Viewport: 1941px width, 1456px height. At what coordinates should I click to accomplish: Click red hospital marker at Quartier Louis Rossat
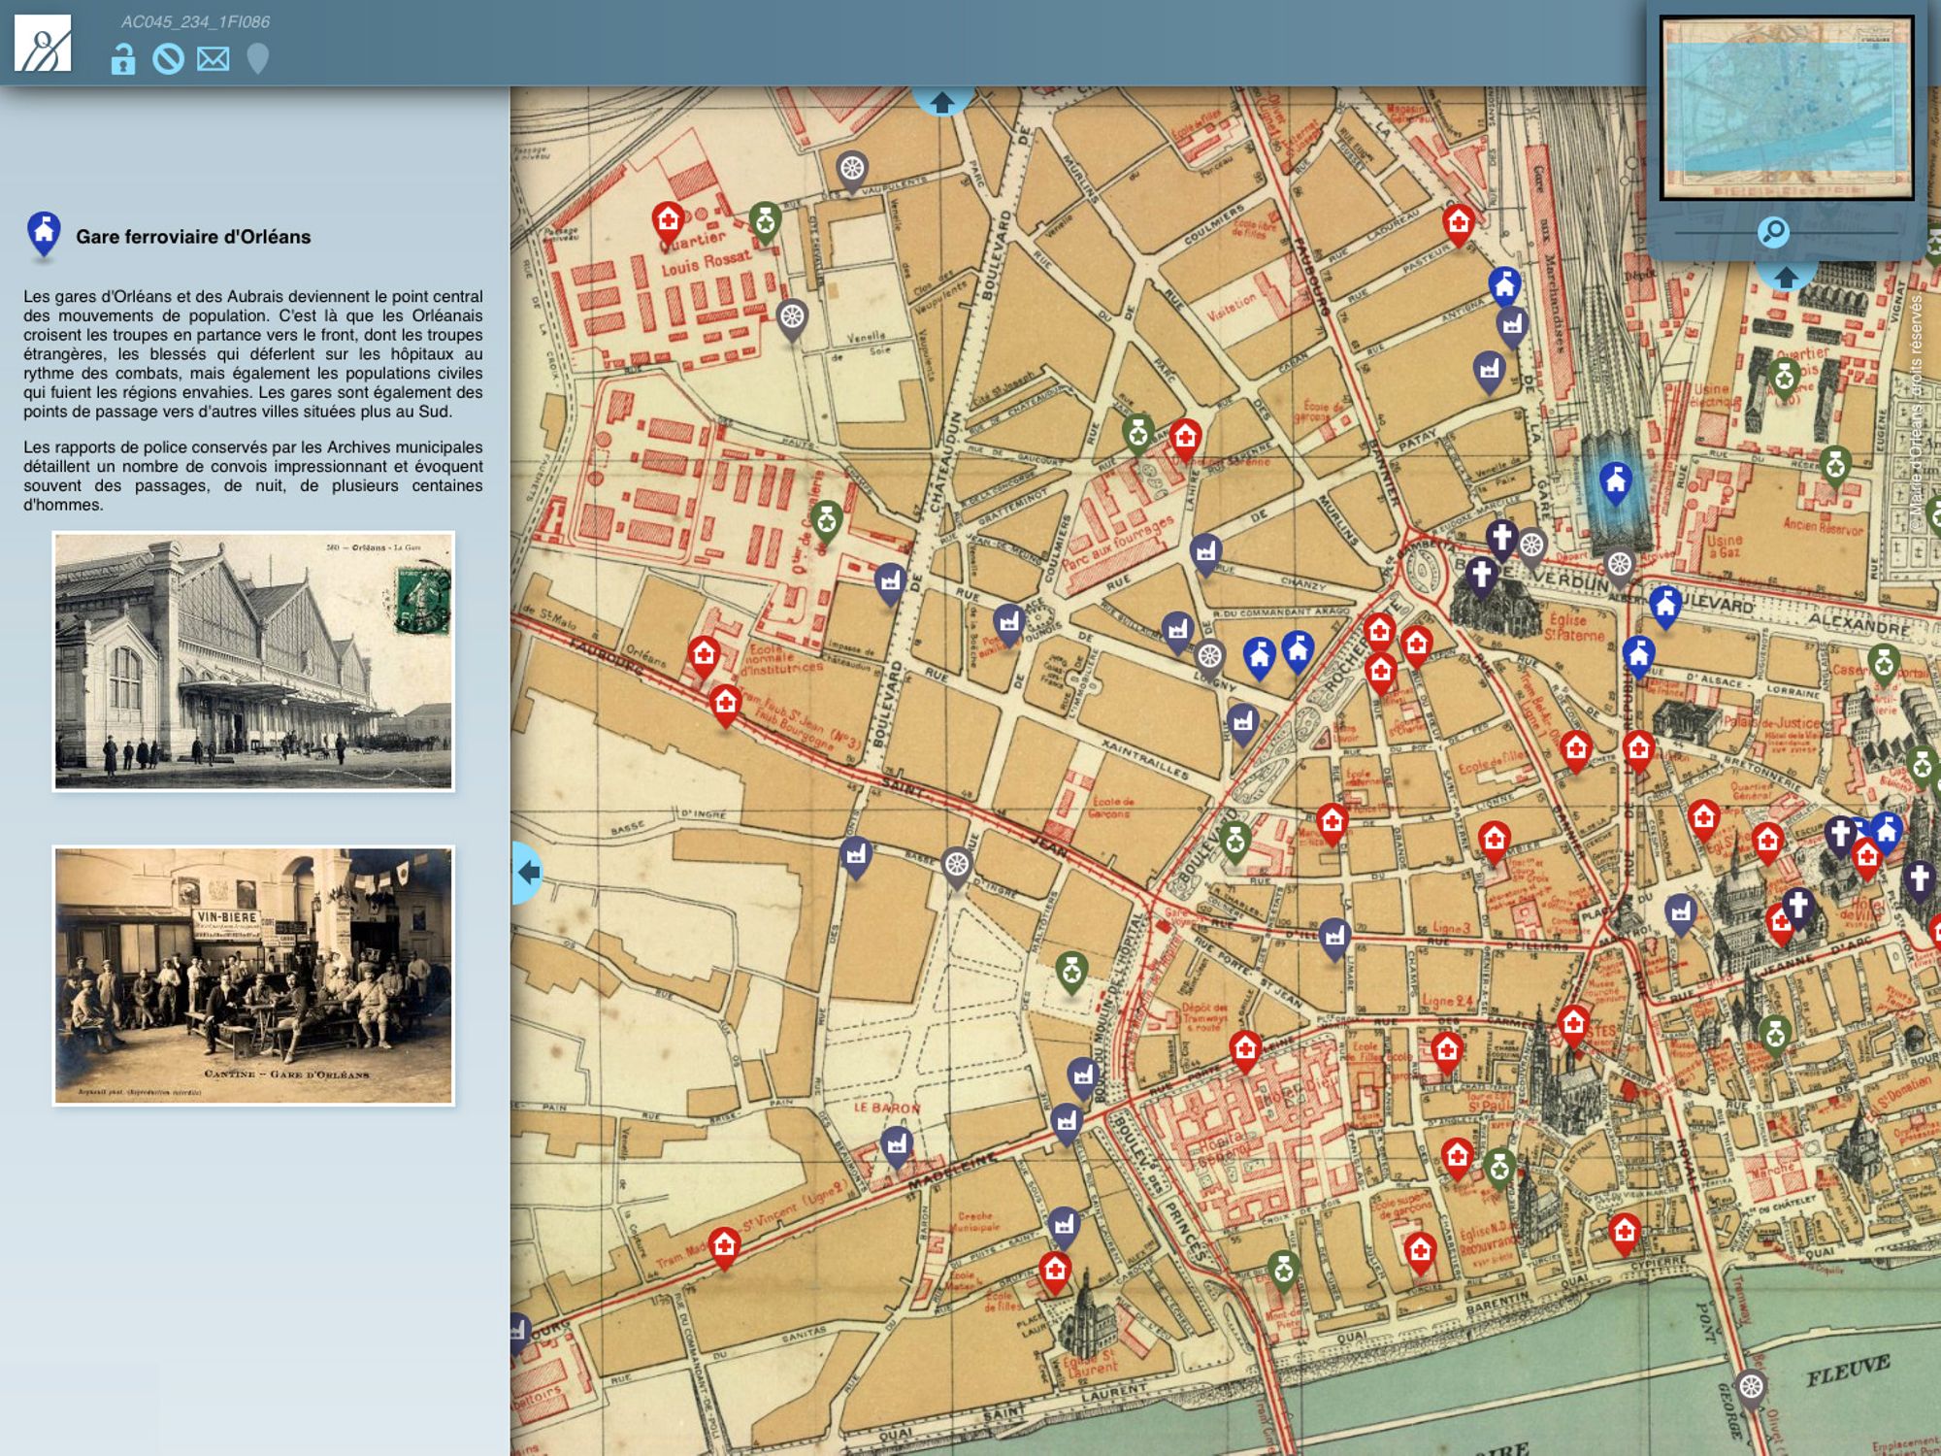tap(668, 221)
